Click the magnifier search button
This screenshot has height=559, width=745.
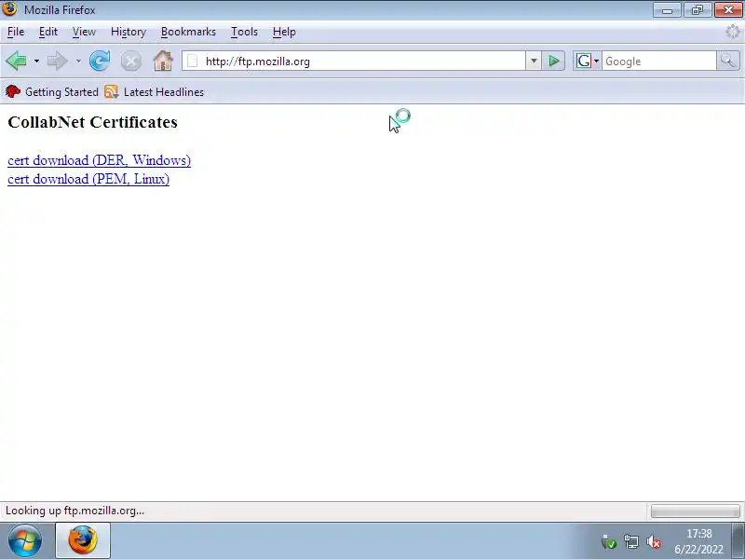click(728, 61)
